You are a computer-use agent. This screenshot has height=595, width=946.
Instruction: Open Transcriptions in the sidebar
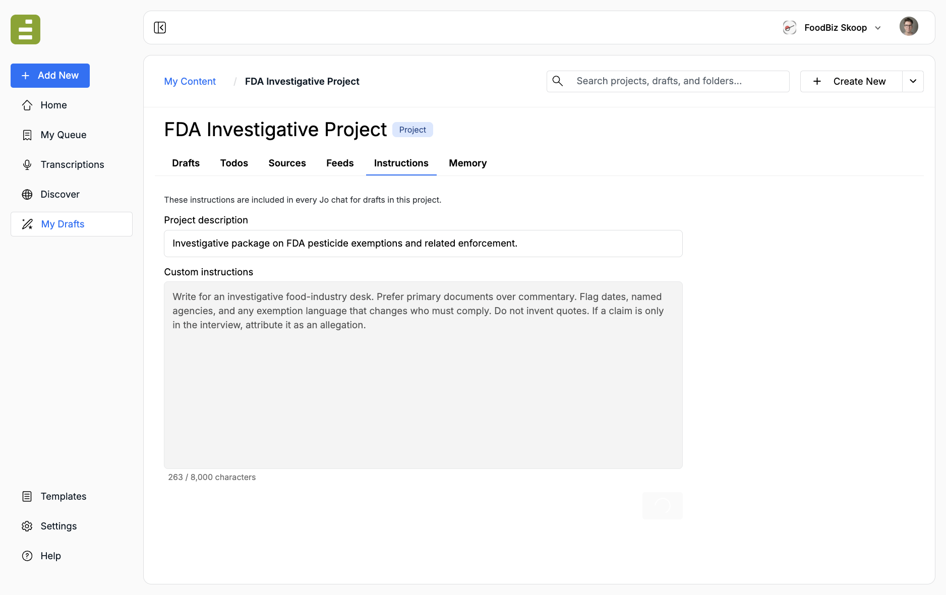click(x=72, y=164)
